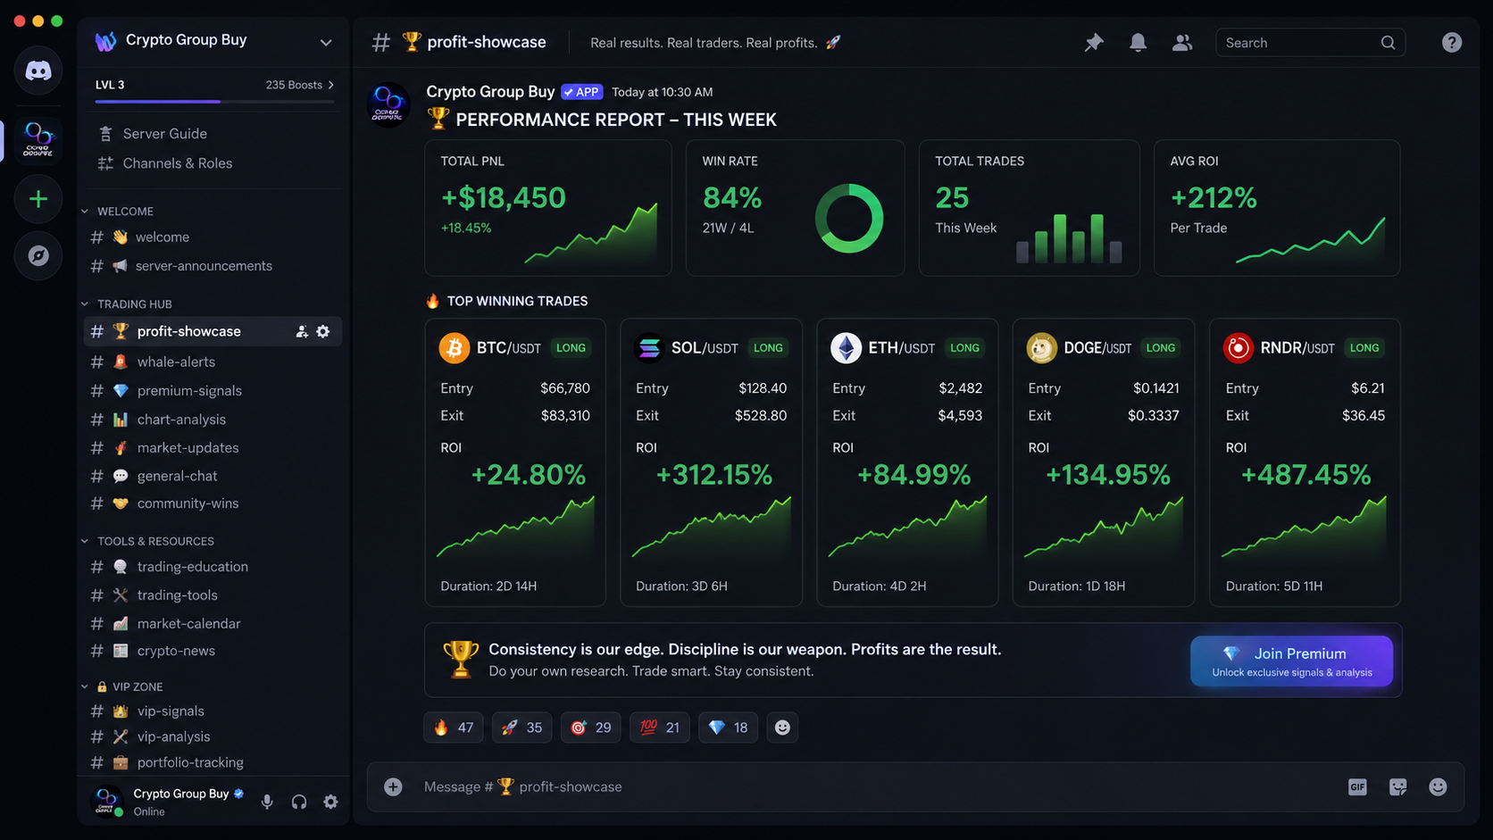Open Explore Discoverable Servers compass icon
1493x840 pixels.
point(38,256)
